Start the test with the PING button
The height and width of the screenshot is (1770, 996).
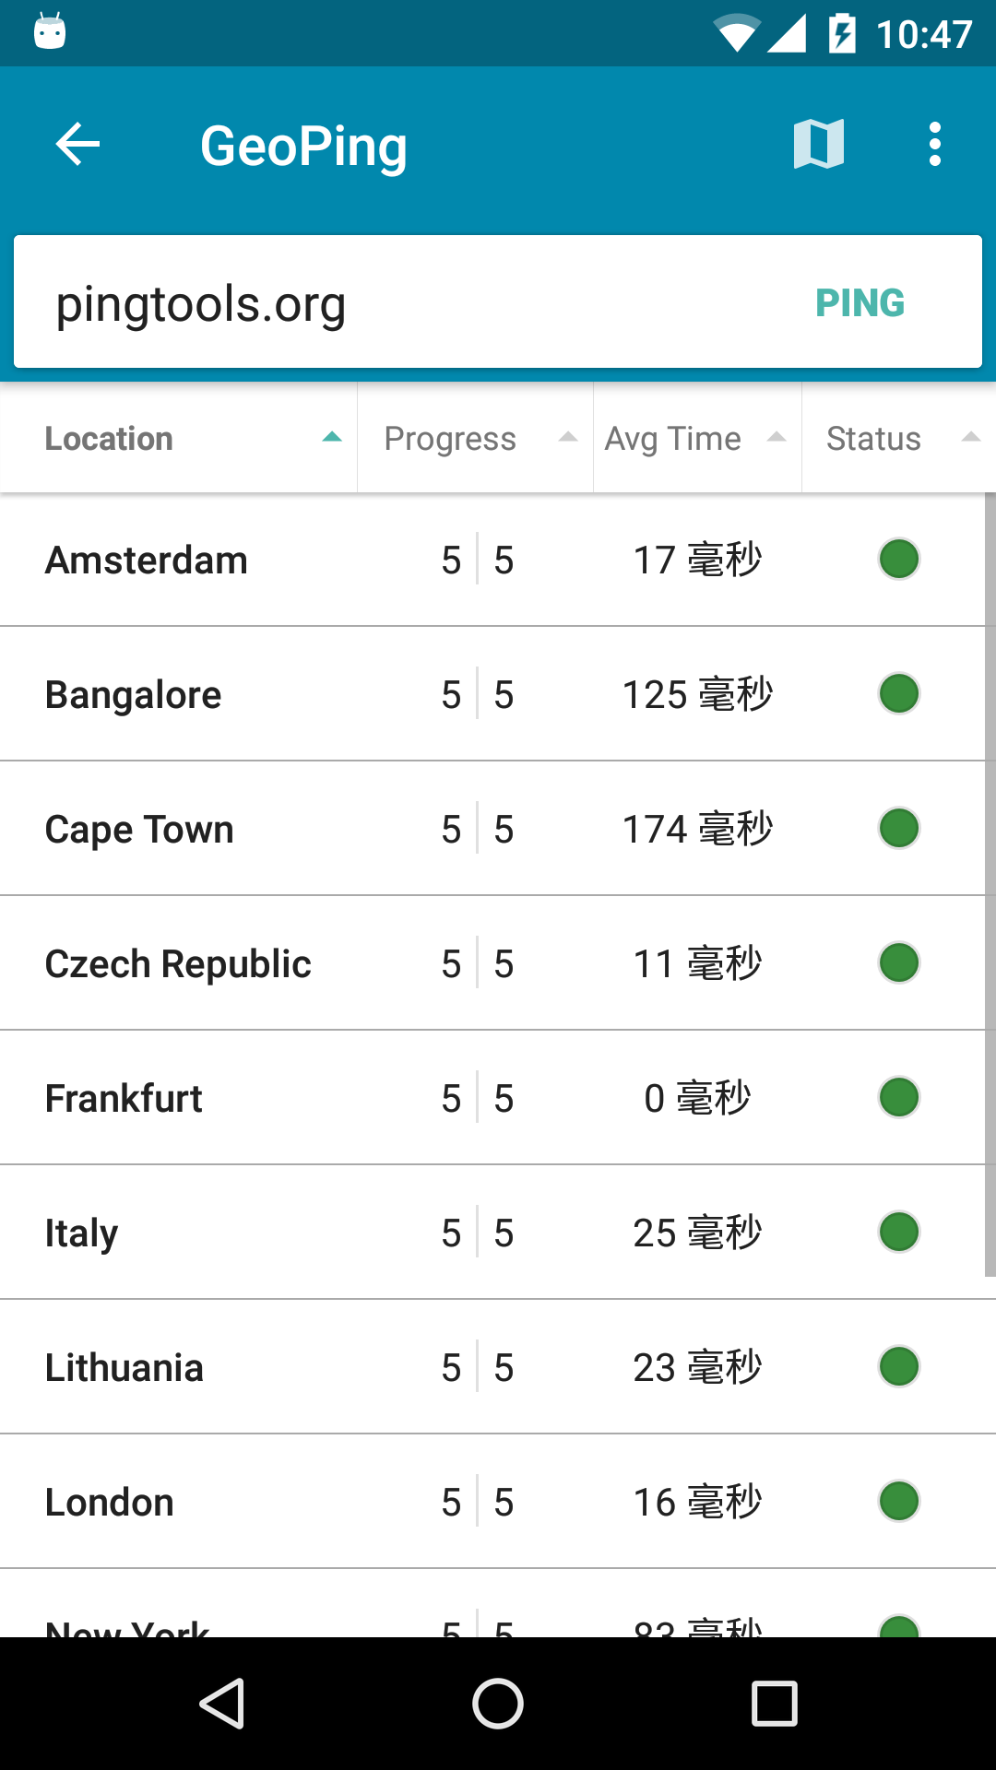(860, 302)
